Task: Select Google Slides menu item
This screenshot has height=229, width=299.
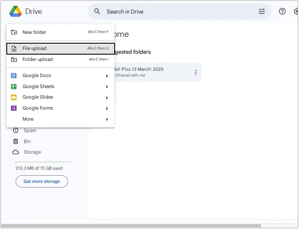Action: [60, 97]
